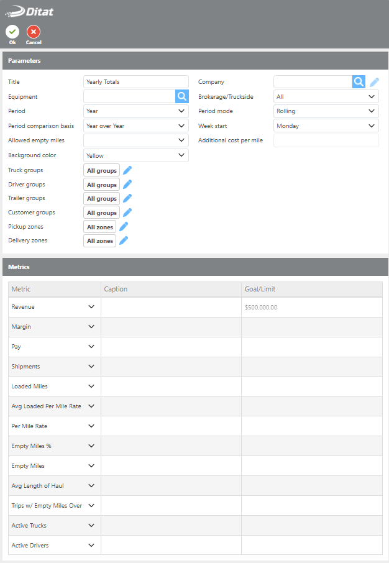Edit Truck groups with pencil icon
This screenshot has width=389, height=563.
pos(127,170)
